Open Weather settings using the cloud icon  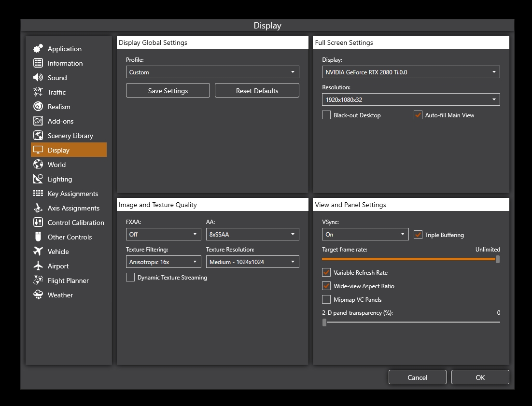pyautogui.click(x=38, y=294)
